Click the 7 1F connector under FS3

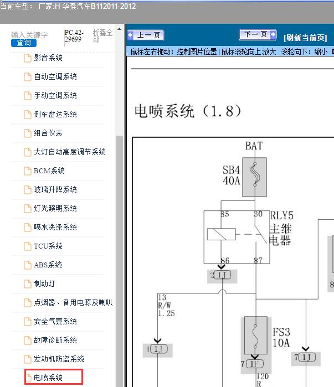252,364
